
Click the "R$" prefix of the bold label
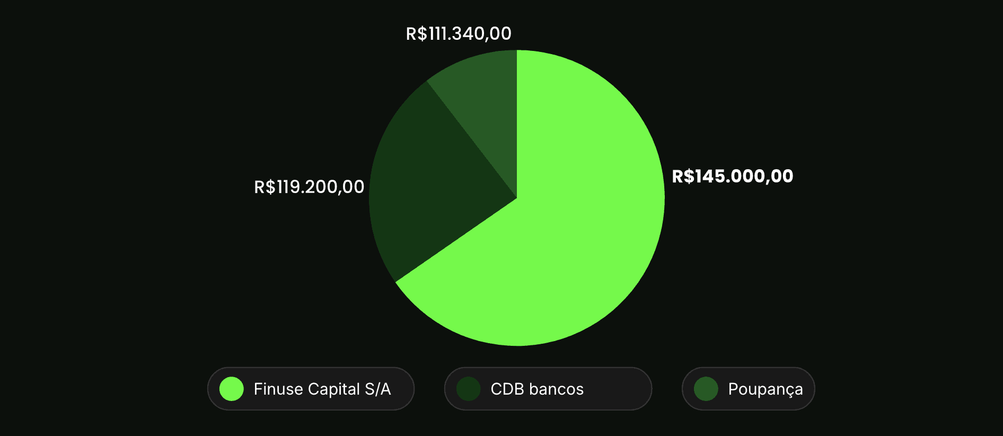click(683, 176)
